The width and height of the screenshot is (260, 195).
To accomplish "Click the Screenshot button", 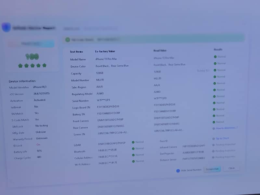I will tap(212, 169).
